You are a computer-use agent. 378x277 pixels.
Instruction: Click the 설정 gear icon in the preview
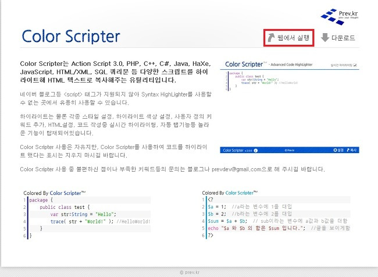(x=335, y=150)
